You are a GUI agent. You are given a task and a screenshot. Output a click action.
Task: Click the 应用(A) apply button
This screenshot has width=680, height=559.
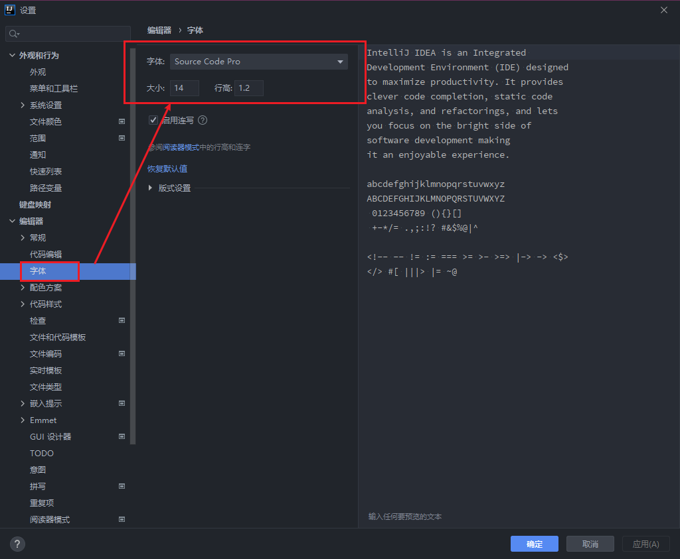pyautogui.click(x=645, y=544)
